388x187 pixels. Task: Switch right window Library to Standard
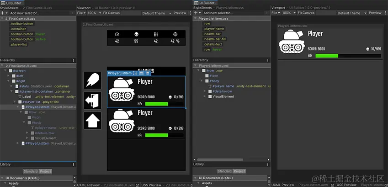[224, 171]
